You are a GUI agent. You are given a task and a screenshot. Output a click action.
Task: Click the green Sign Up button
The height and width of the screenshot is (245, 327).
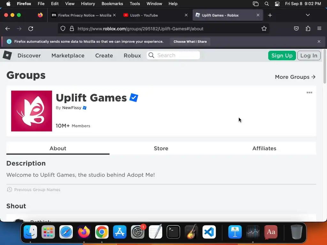(282, 56)
